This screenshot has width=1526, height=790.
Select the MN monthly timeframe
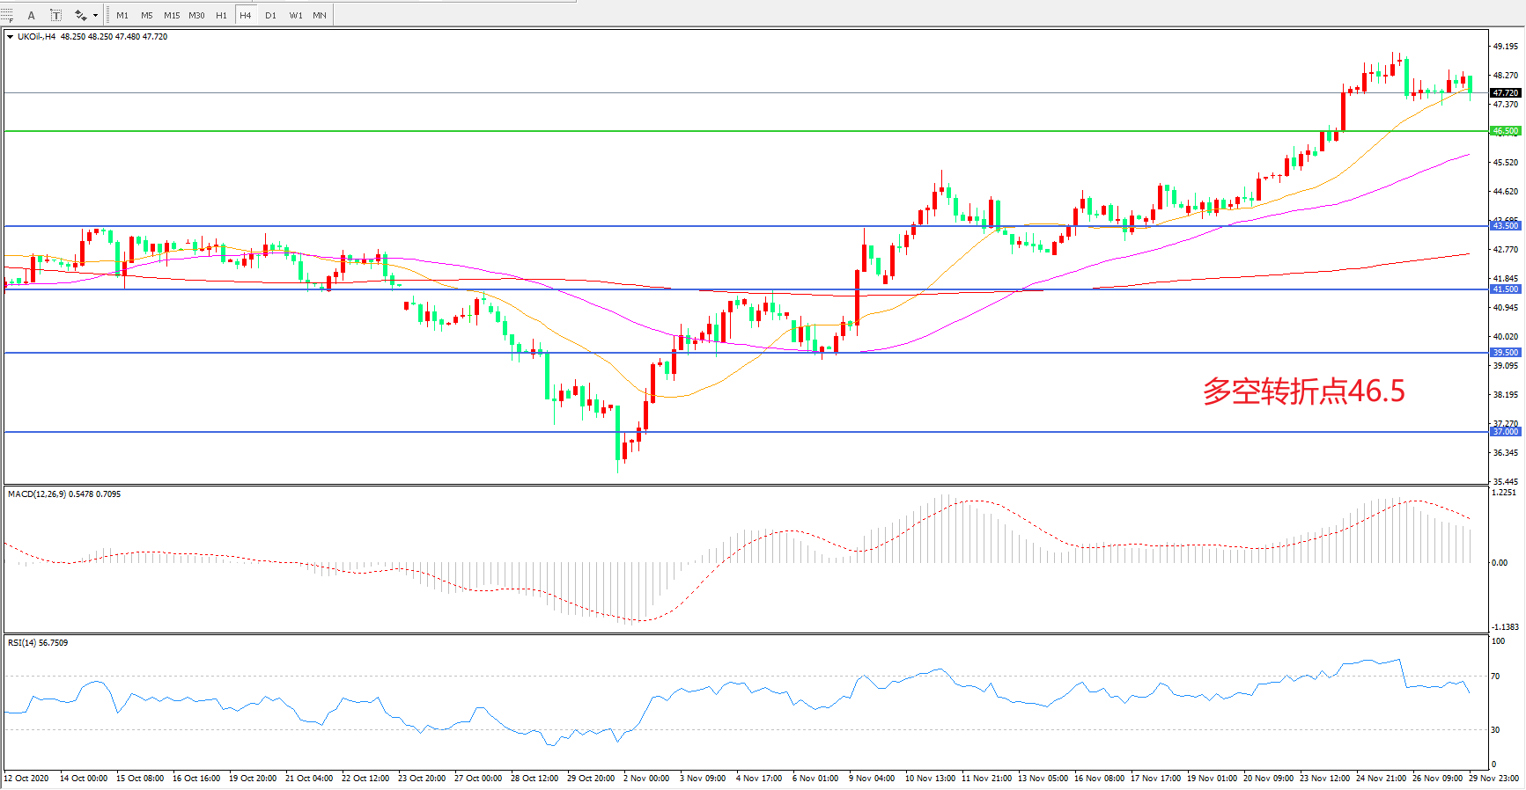tap(320, 15)
